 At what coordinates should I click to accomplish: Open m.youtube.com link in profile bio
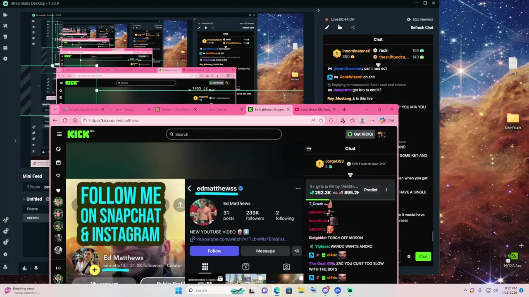(242, 239)
